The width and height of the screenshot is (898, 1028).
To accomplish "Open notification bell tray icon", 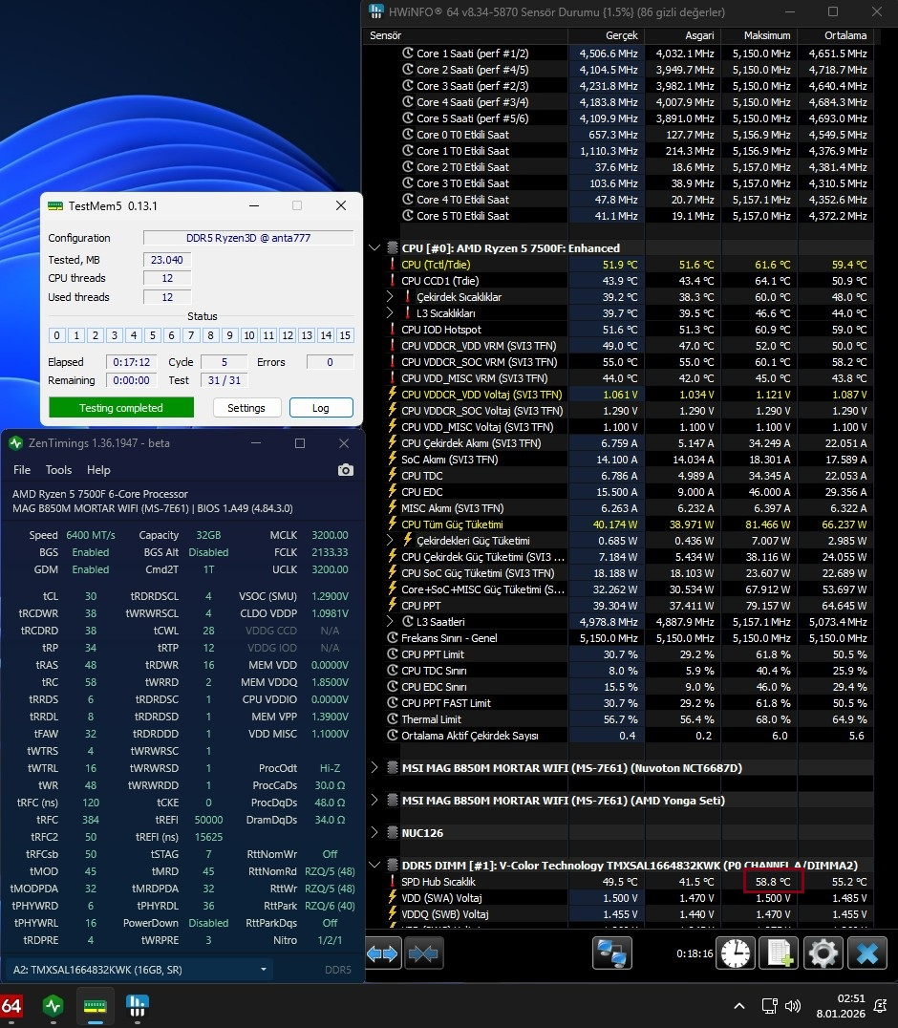I will tap(882, 1006).
